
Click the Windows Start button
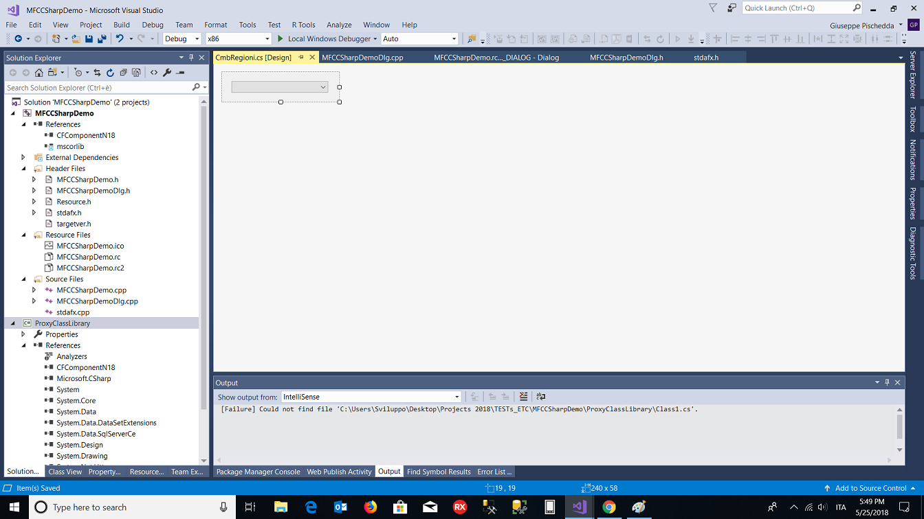[14, 507]
